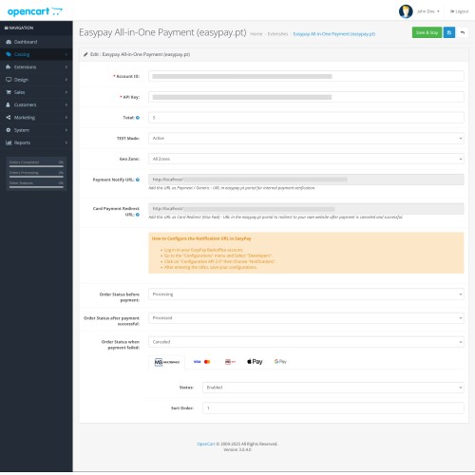Click the Catalog tag icon

pos(9,54)
